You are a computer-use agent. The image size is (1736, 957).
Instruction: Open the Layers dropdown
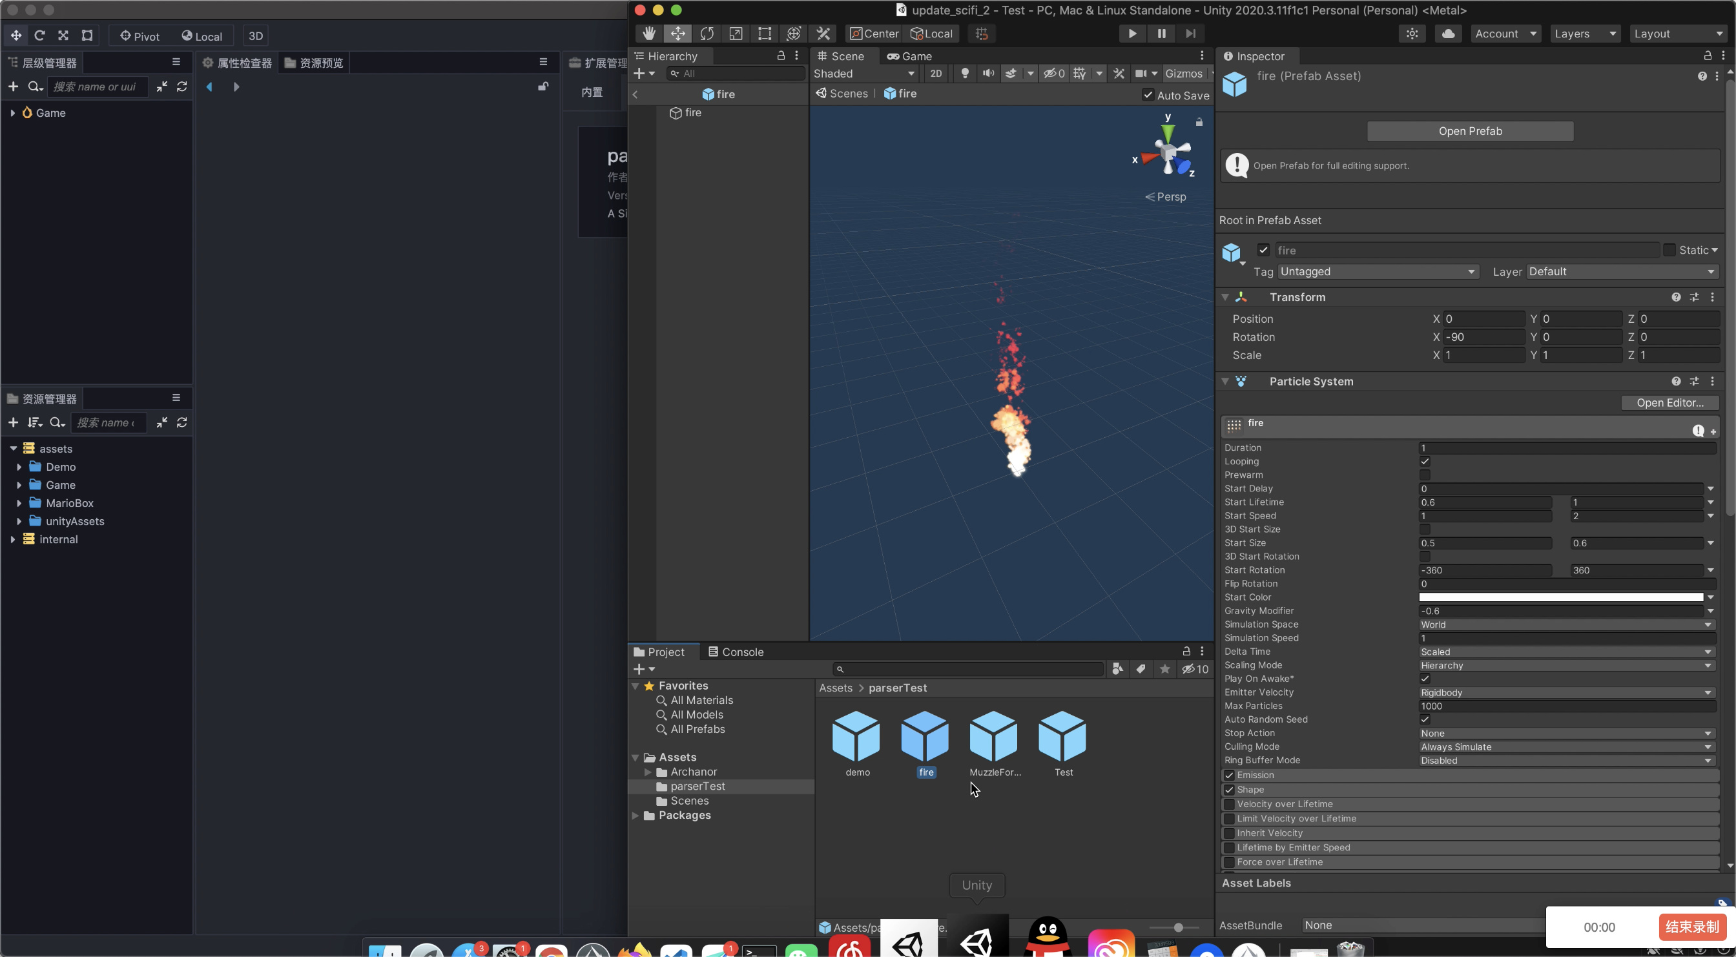[1584, 34]
